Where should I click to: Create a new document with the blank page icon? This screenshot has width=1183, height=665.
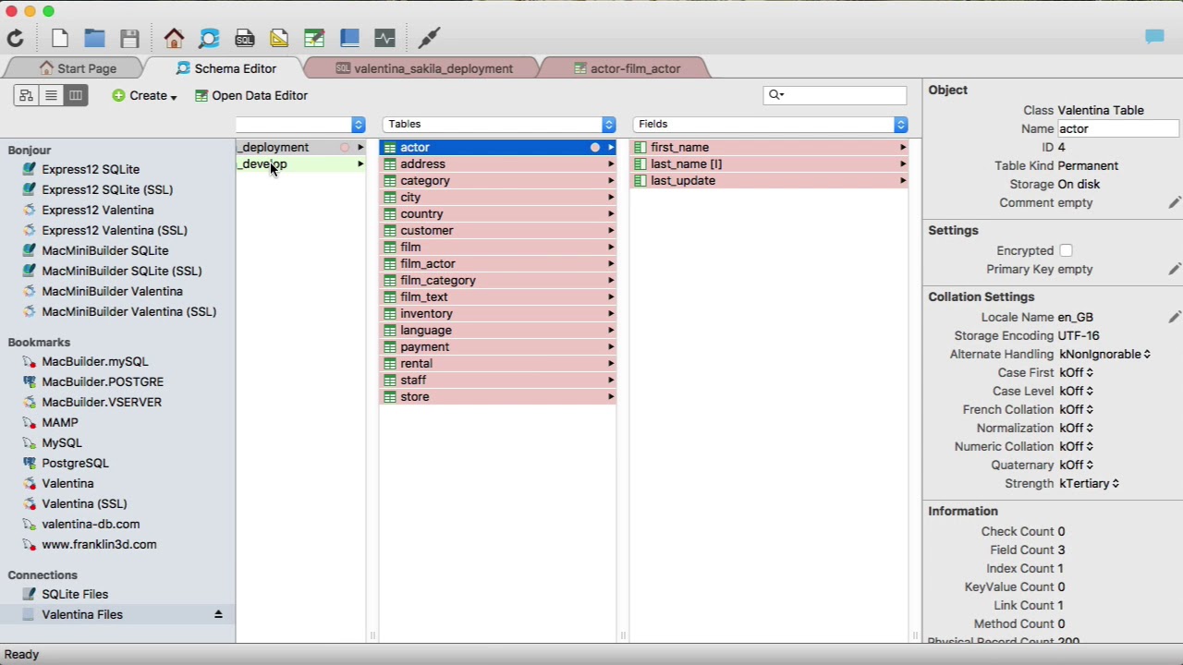pos(60,38)
